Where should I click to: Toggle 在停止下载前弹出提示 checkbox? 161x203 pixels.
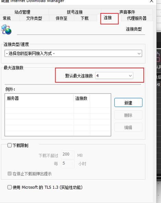10,174
